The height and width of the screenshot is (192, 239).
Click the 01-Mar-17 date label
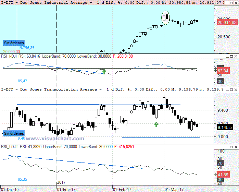pos(174,190)
